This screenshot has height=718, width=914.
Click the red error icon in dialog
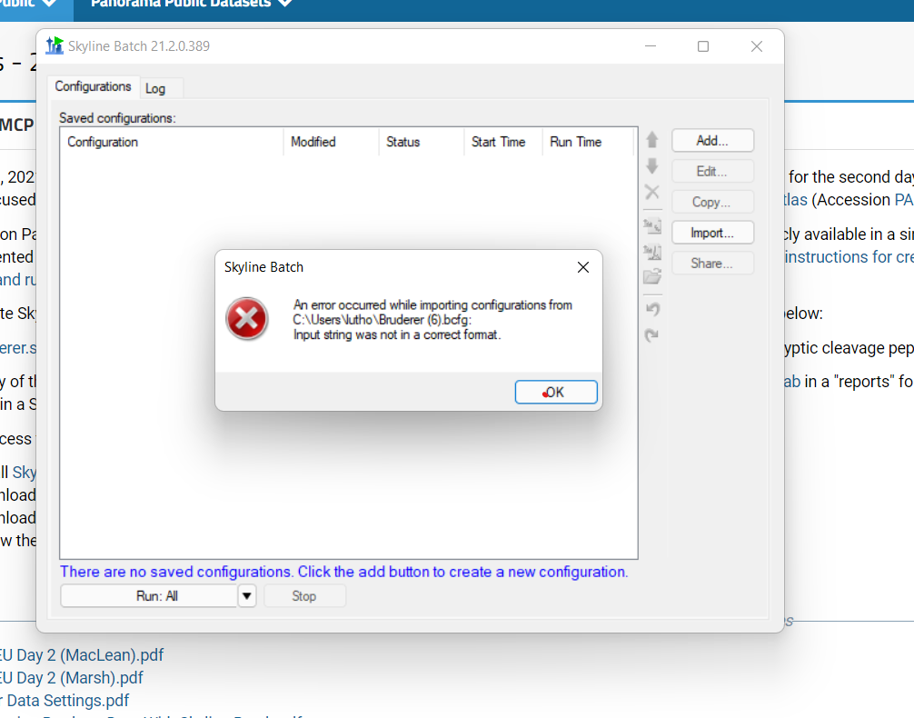click(x=247, y=319)
